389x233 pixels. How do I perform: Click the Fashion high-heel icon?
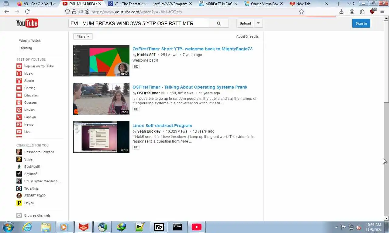pos(19,117)
